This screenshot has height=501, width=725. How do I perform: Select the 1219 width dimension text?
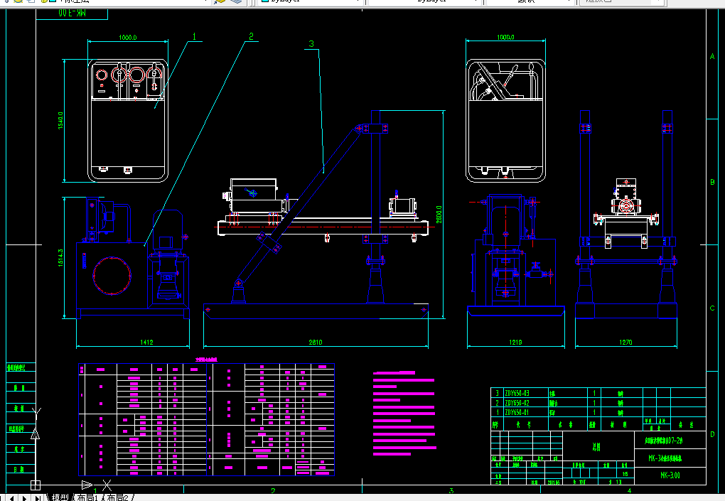515,342
